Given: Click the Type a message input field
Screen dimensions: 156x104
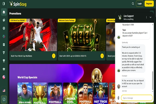Looking at the screenshot, I should [x=137, y=98].
